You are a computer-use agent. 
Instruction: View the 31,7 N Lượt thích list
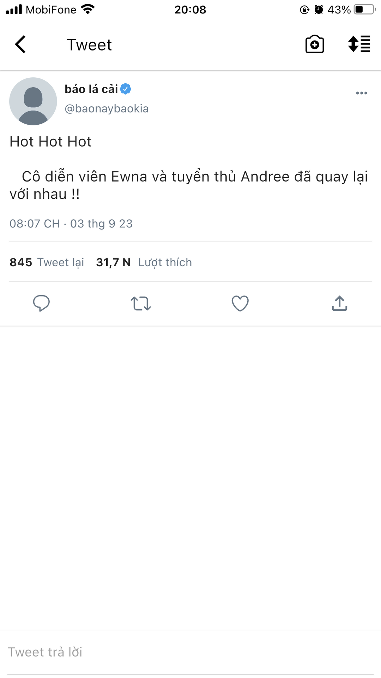click(144, 262)
